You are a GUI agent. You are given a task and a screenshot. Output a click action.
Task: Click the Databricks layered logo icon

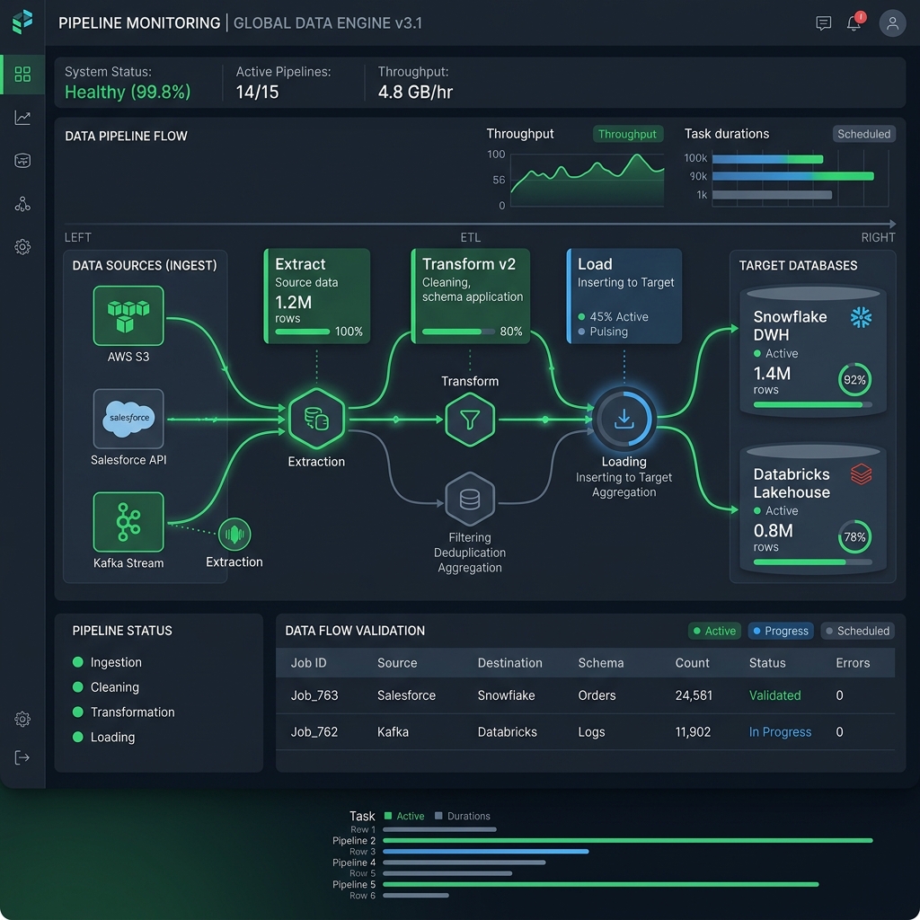(x=861, y=474)
